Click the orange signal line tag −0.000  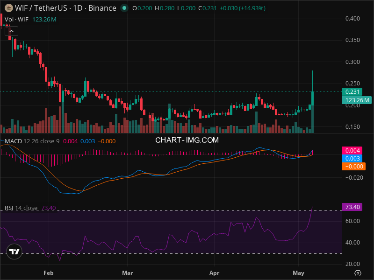[x=354, y=166]
